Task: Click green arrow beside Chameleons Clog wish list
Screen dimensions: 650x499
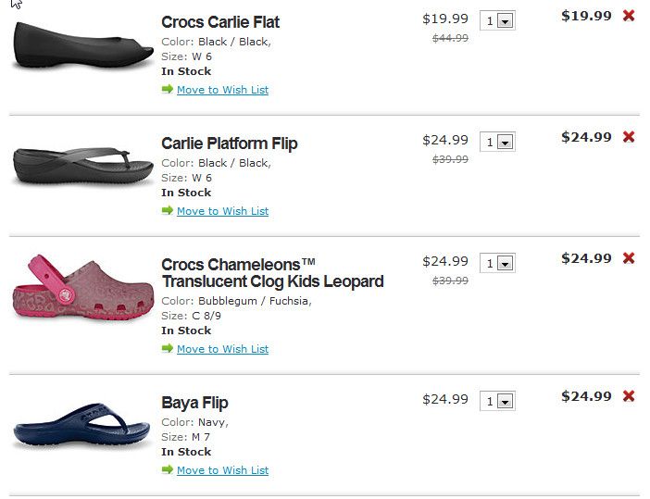Action: [x=168, y=349]
